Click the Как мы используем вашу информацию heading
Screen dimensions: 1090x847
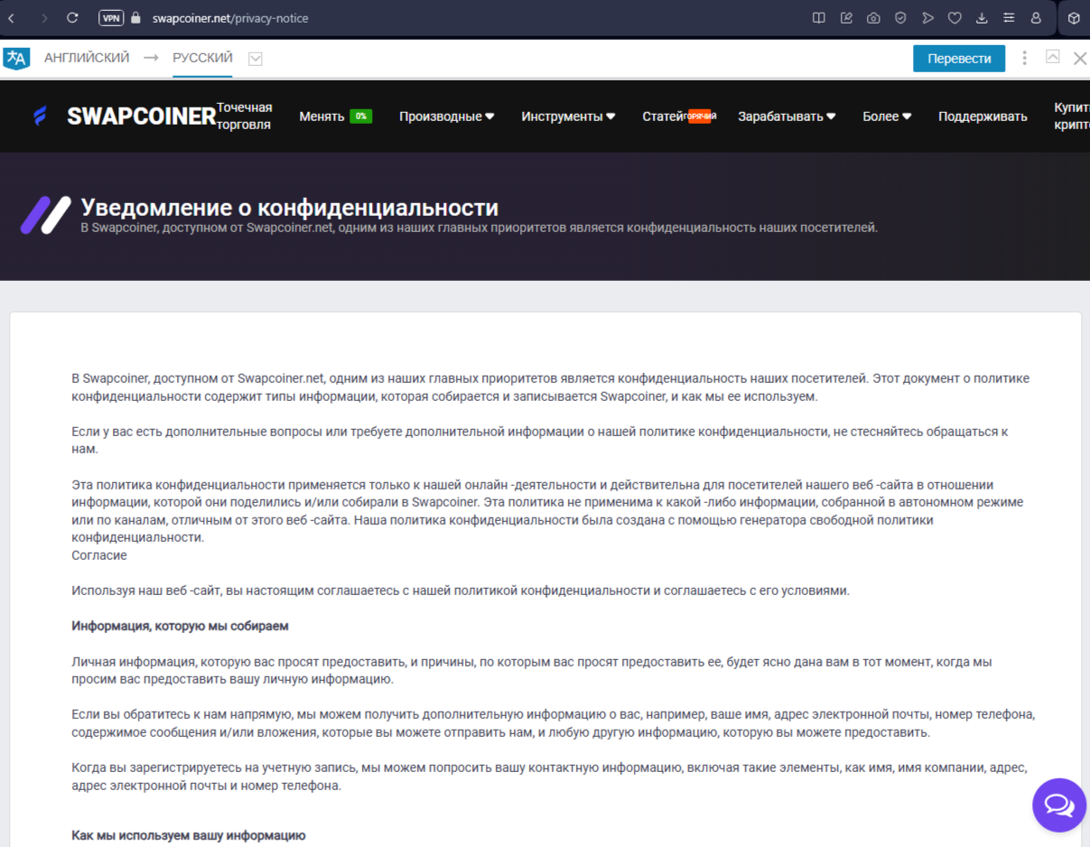pyautogui.click(x=189, y=835)
